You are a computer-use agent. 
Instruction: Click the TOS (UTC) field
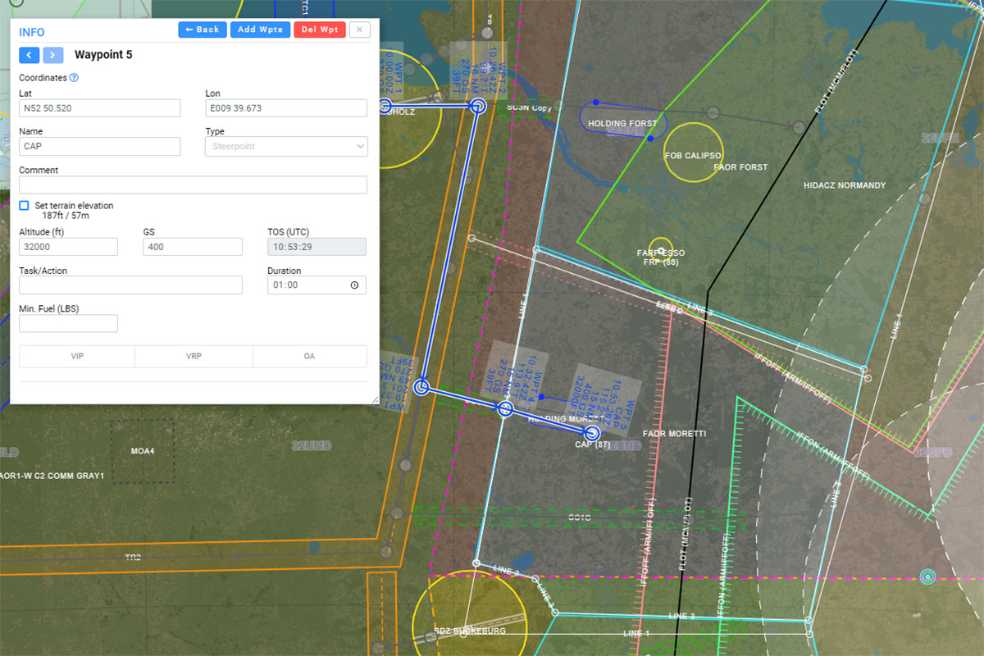(x=317, y=247)
